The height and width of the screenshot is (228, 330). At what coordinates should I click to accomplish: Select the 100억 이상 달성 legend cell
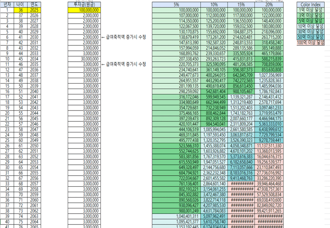(x=310, y=43)
